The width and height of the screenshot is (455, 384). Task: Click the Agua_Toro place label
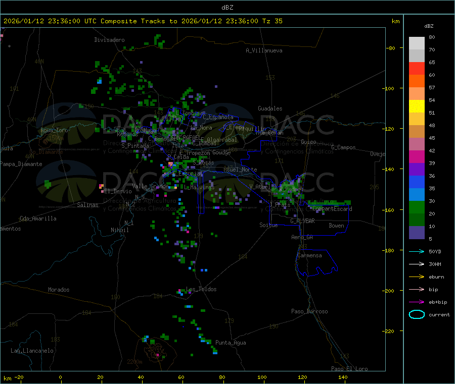click(54, 130)
